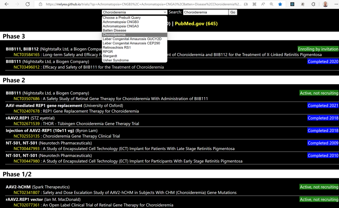The width and height of the screenshot is (339, 208).
Task: Click the 'Completed 2021' status badge
Action: coord(323,105)
